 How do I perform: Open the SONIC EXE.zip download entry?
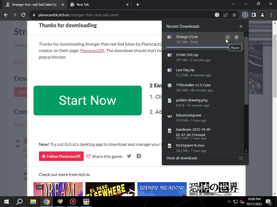pos(203,57)
